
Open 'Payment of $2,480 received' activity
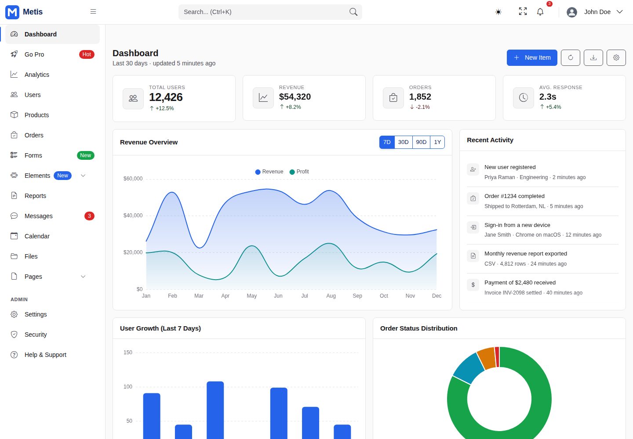point(542,288)
